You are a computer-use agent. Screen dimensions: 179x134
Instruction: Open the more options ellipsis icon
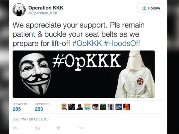click(81, 128)
